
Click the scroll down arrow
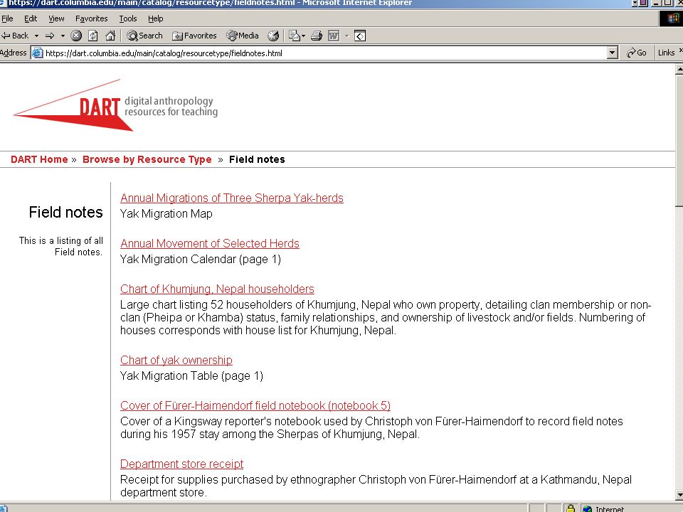pos(679,495)
